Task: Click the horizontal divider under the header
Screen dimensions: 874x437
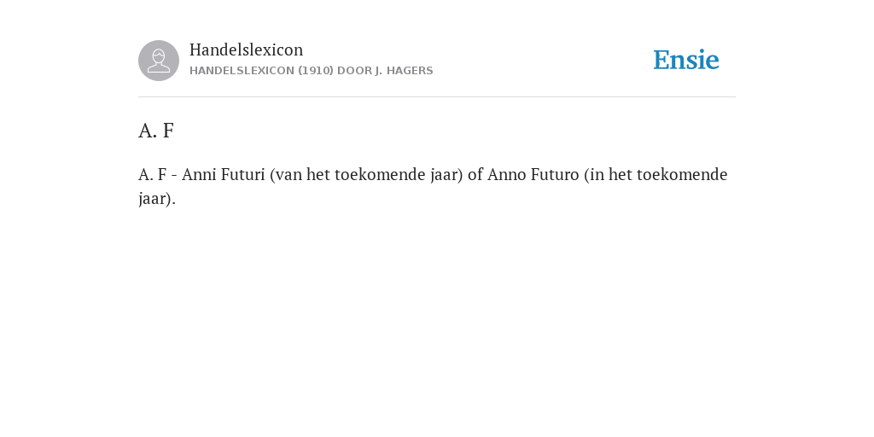Action: pyautogui.click(x=437, y=97)
